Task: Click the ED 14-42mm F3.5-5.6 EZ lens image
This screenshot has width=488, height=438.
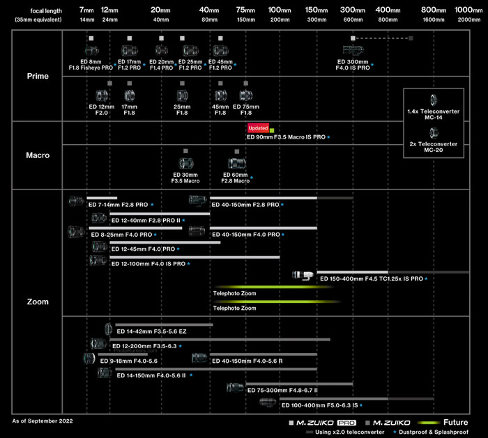Action: (108, 329)
